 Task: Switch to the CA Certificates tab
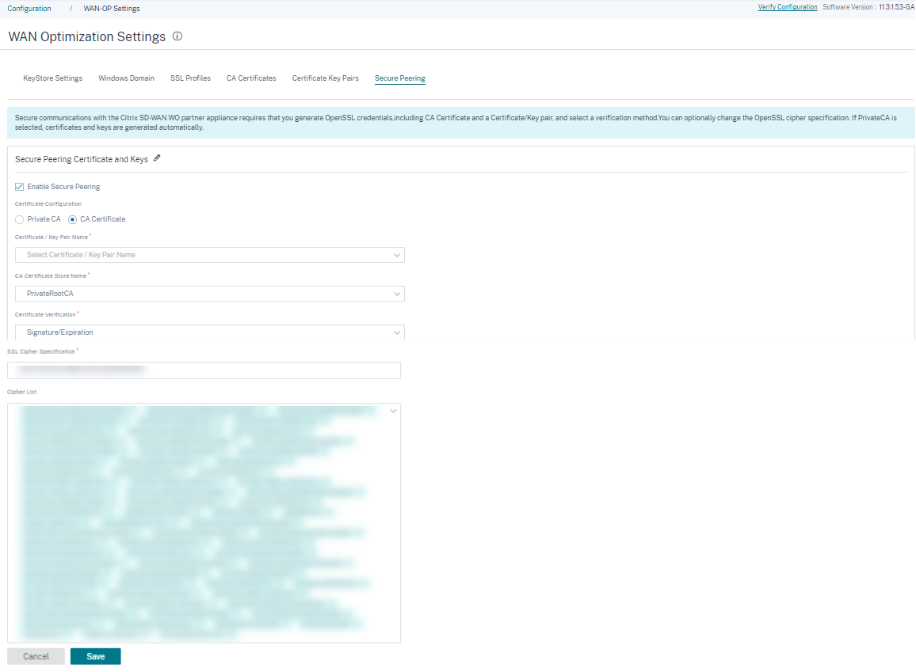(251, 78)
